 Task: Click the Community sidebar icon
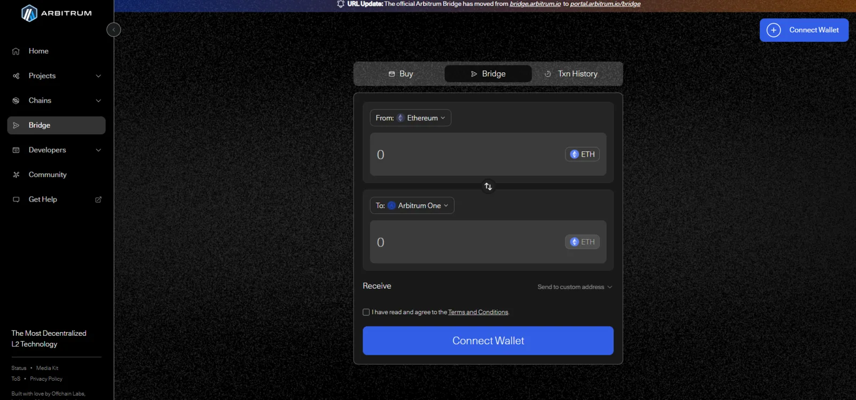click(16, 175)
